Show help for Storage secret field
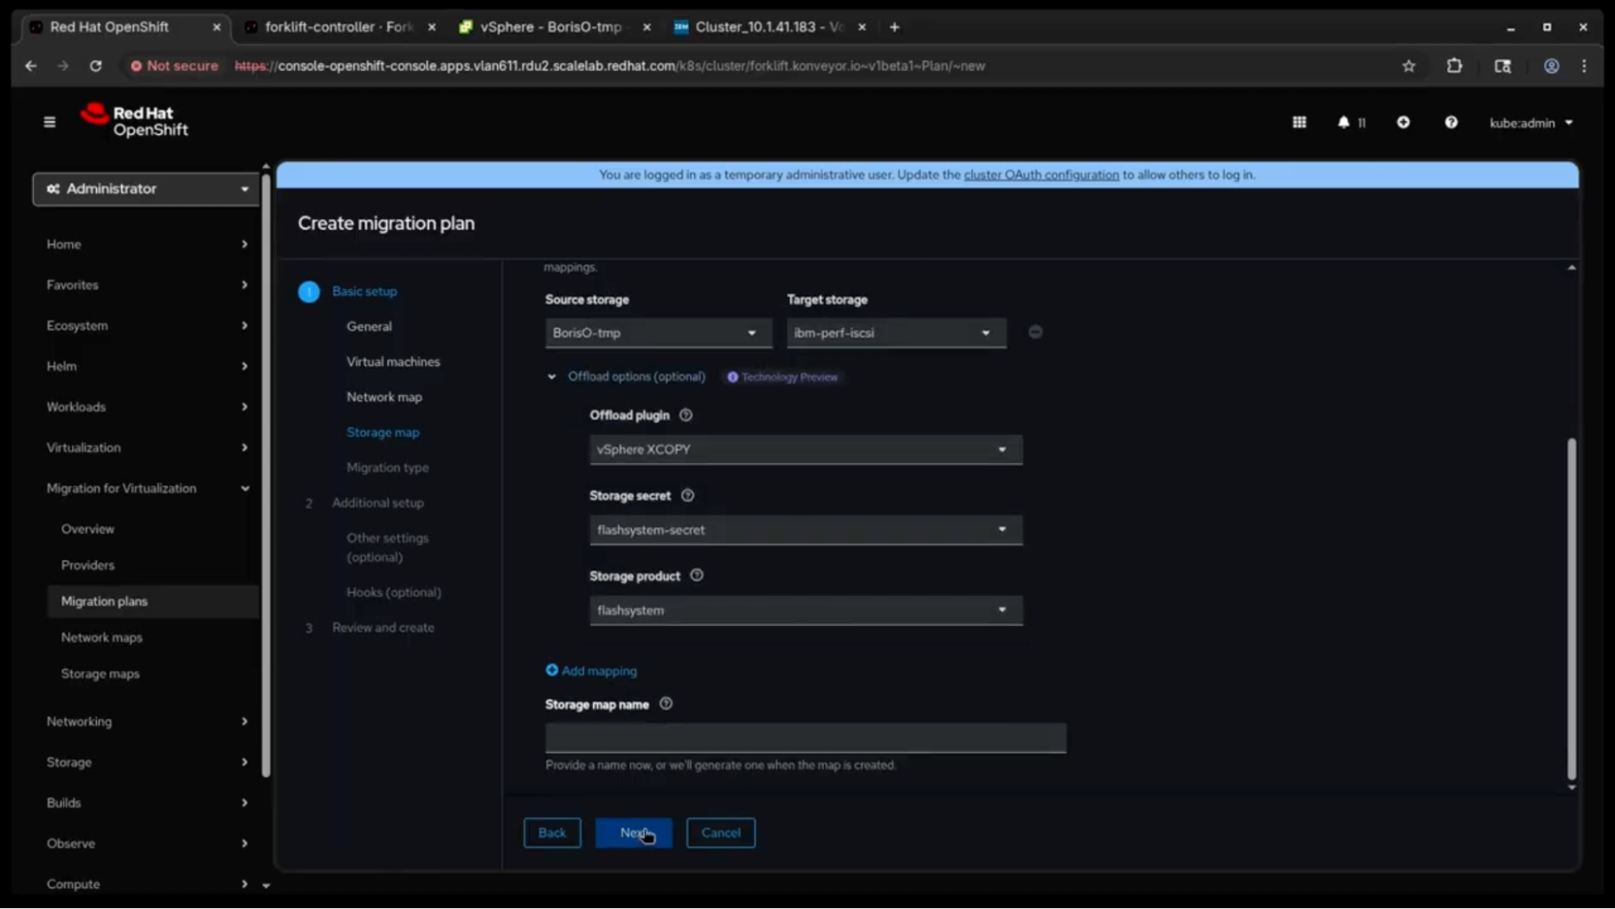1615x909 pixels. tap(688, 495)
